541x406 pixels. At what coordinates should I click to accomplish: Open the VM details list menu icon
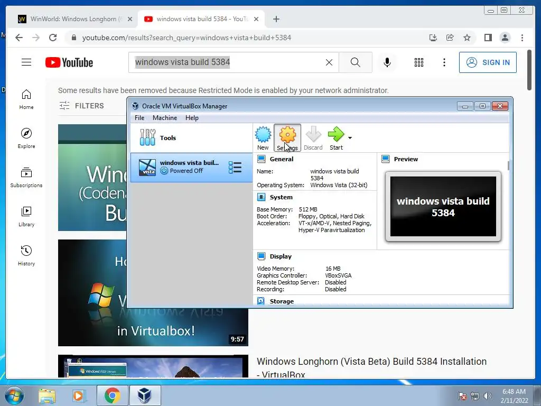click(x=235, y=168)
